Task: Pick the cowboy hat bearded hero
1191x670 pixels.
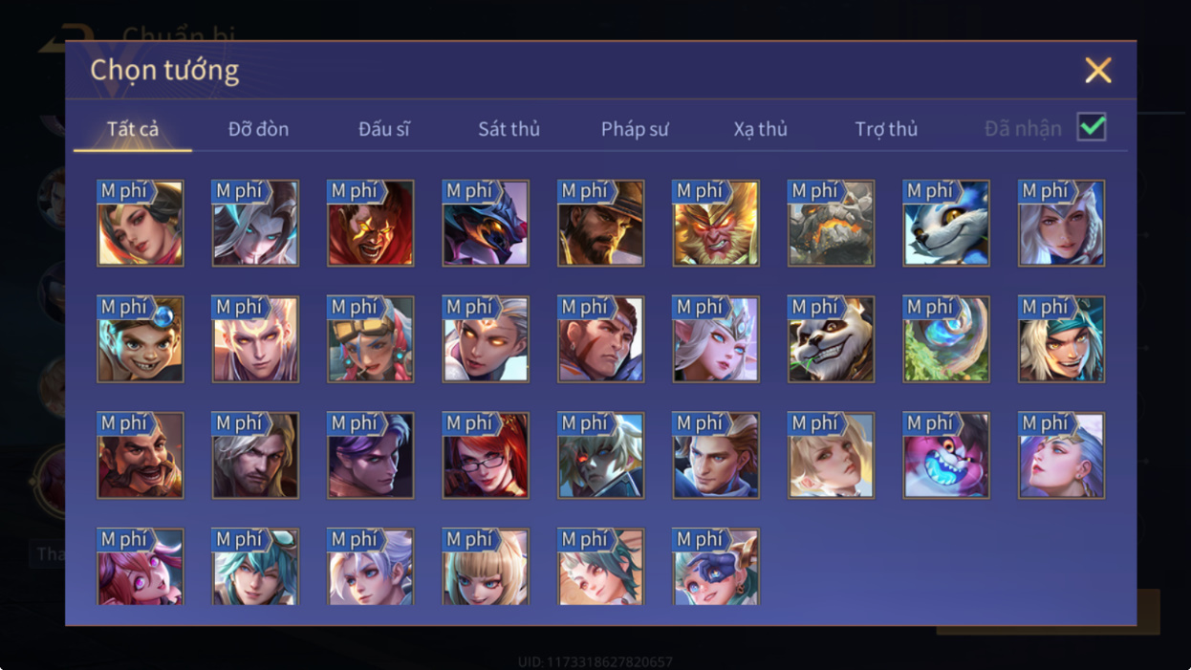Action: 600,223
